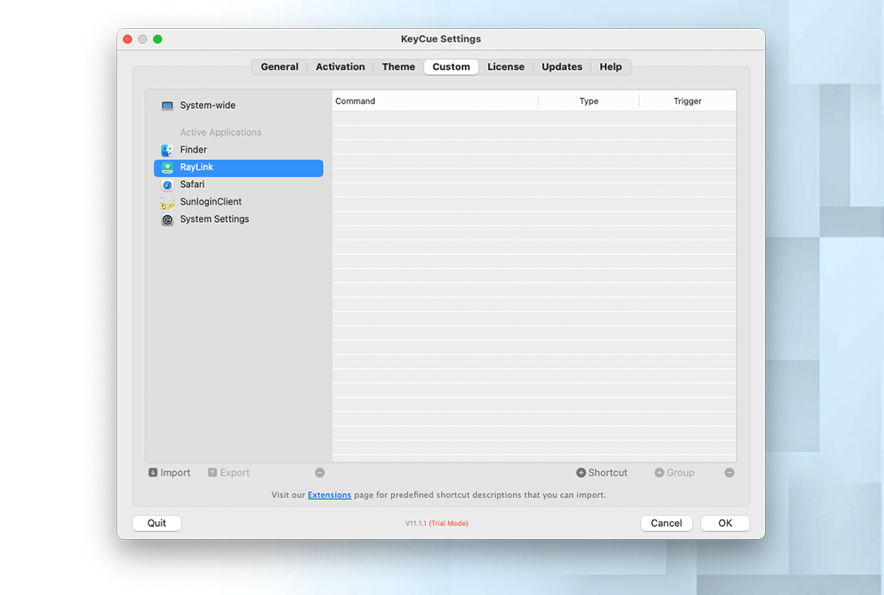
Task: Click the System-wide display icon
Action: (x=167, y=105)
